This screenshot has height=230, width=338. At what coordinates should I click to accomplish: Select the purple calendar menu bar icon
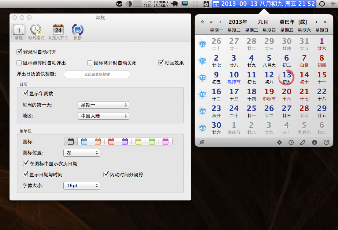point(125,141)
